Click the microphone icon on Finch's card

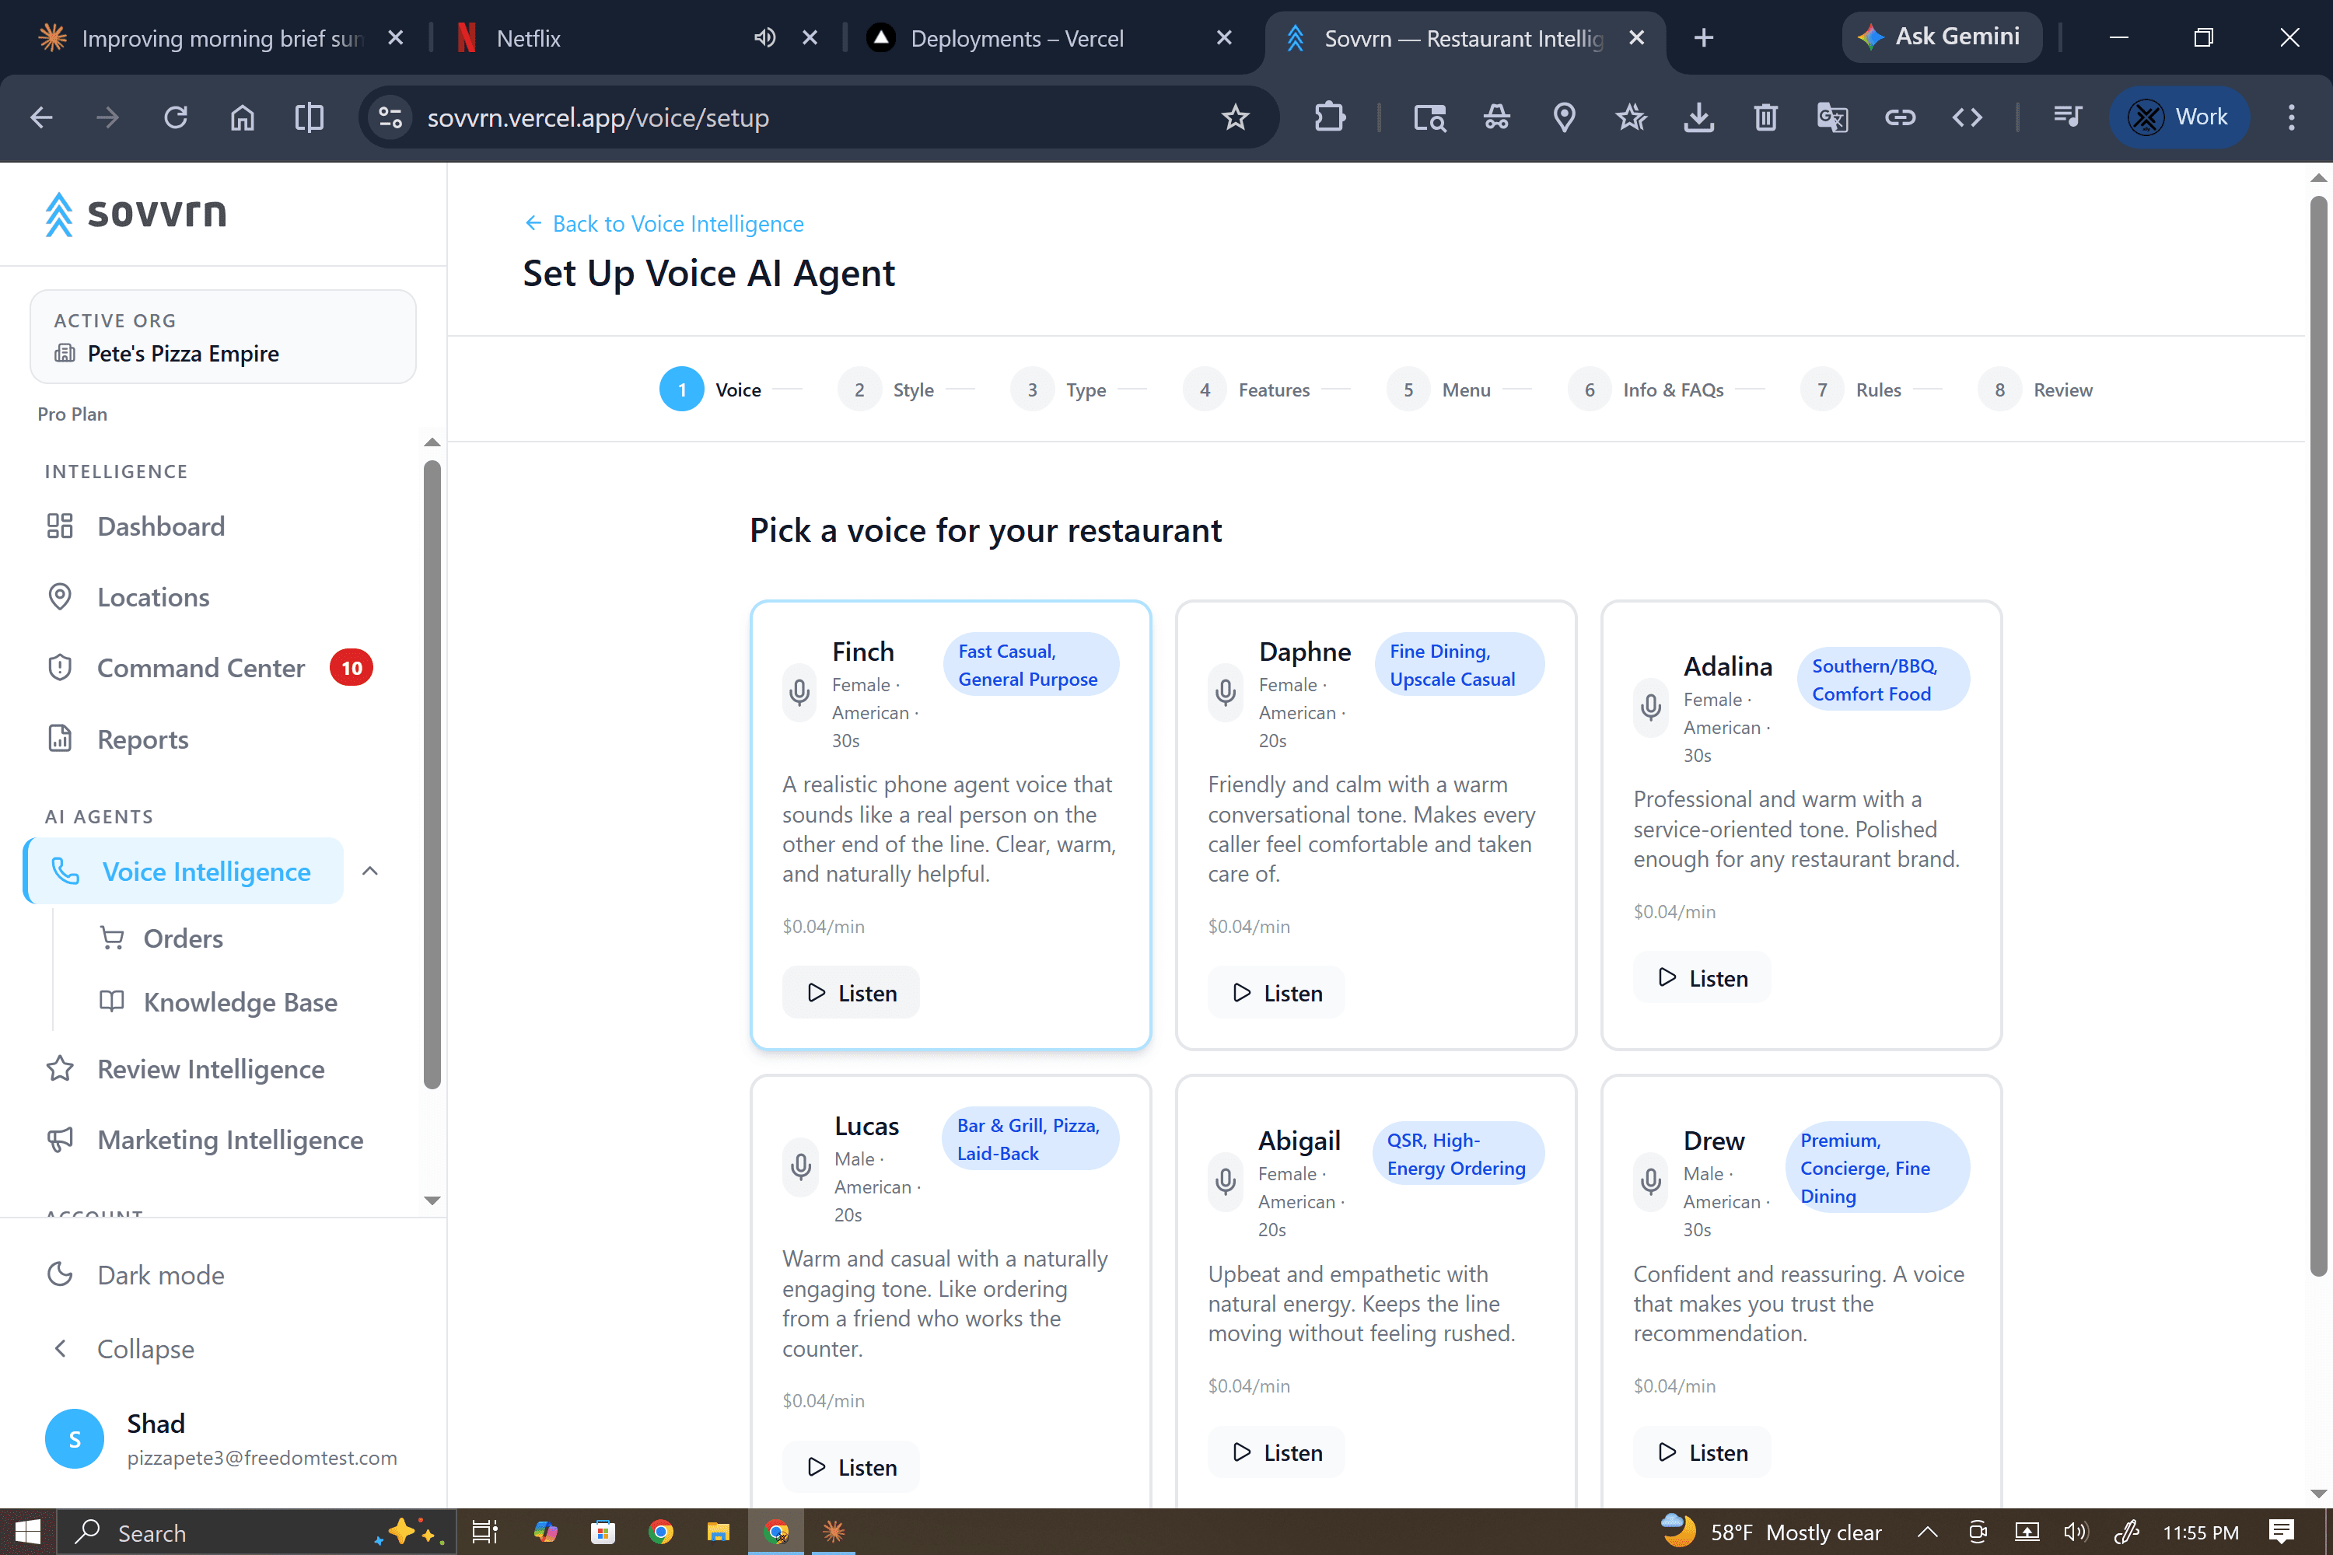(799, 692)
